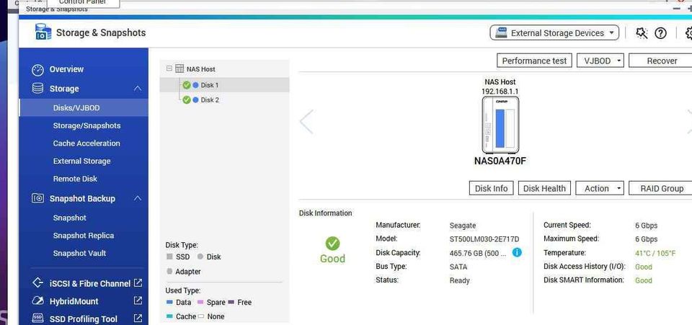
Task: Click the Performance test button
Action: click(534, 61)
